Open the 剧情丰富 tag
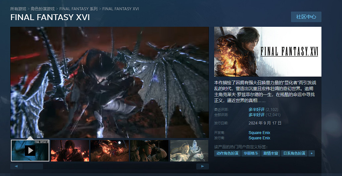The width and height of the screenshot is (342, 176). [x=270, y=154]
